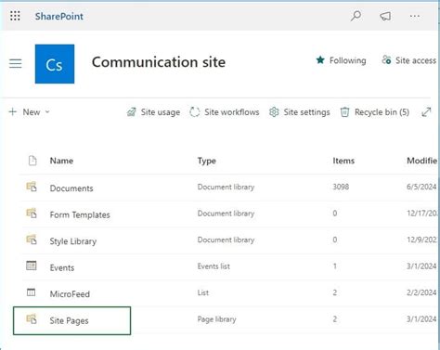Sort by the Items column header
This screenshot has height=350, width=440.
[343, 161]
